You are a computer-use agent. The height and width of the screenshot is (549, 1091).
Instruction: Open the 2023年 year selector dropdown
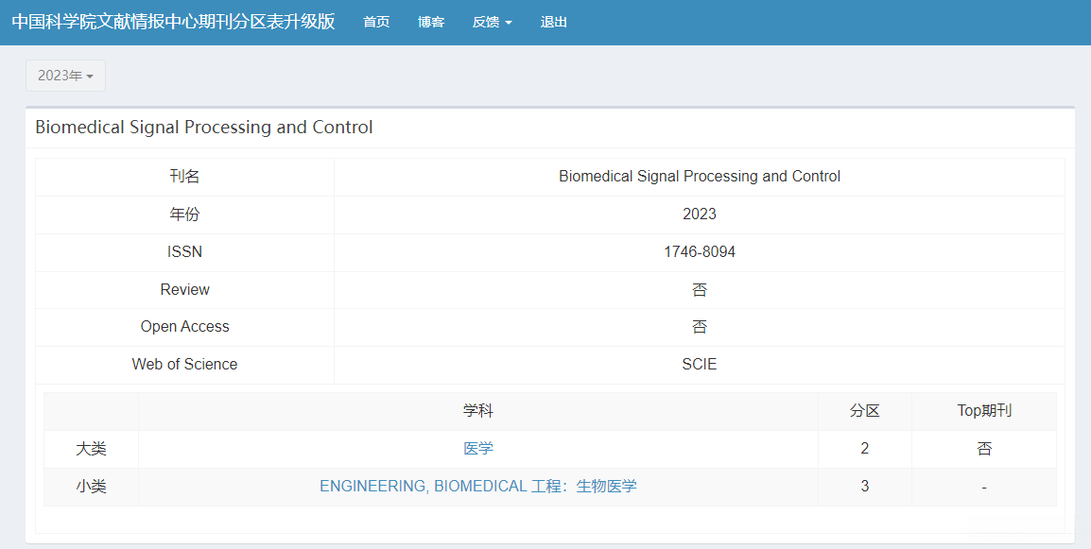[65, 76]
